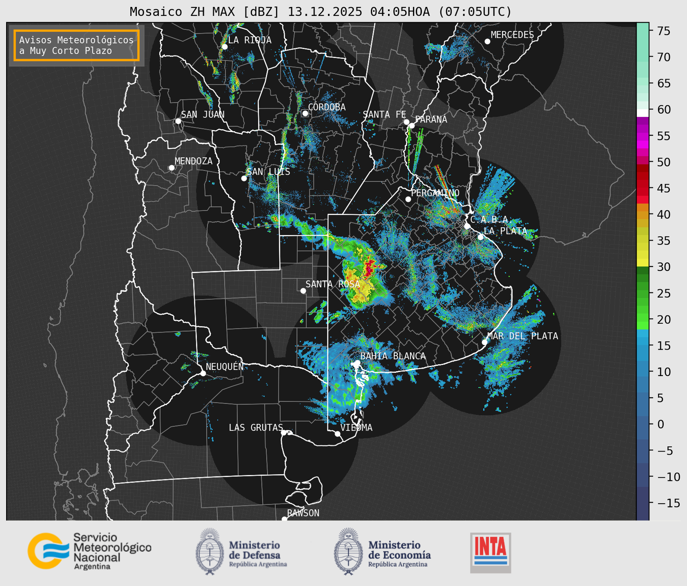This screenshot has height=586, width=687.
Task: Click the 45 value on the dBZ scale
Action: [x=663, y=188]
